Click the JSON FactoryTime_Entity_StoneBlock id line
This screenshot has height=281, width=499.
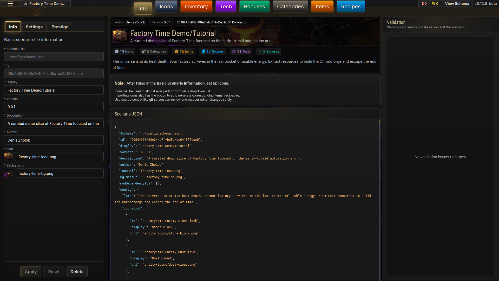[165, 221]
